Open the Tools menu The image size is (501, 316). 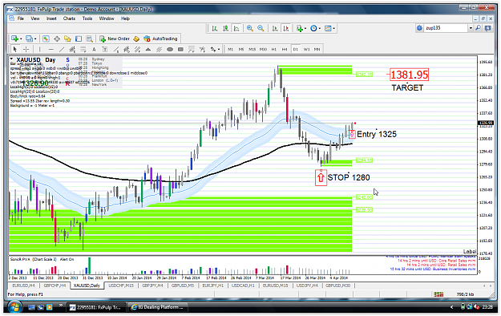click(x=87, y=18)
